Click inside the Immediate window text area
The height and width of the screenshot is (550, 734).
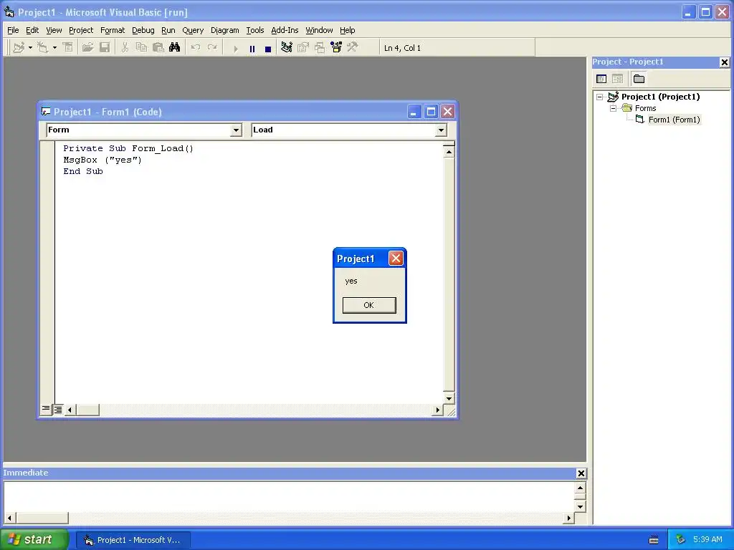tap(290, 497)
